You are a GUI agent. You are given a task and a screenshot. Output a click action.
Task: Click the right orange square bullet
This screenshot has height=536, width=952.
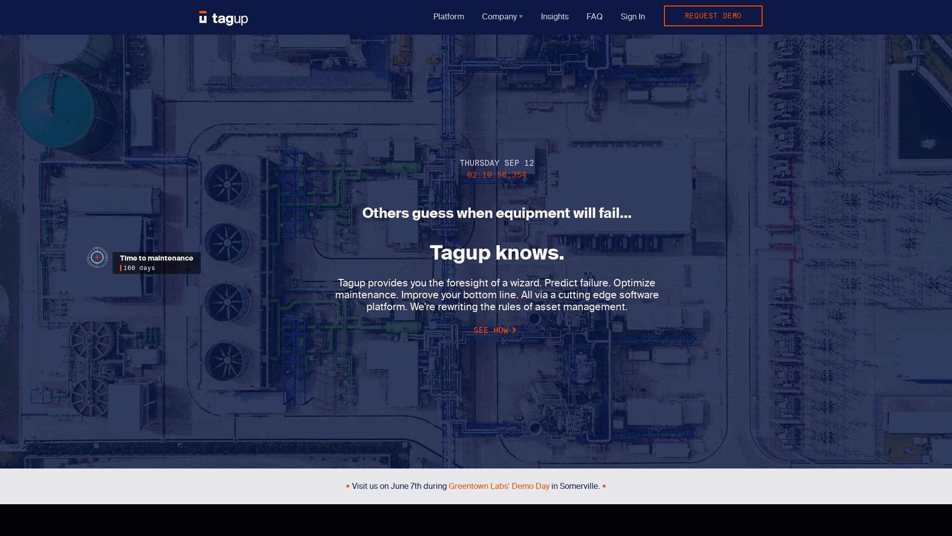pyautogui.click(x=604, y=486)
